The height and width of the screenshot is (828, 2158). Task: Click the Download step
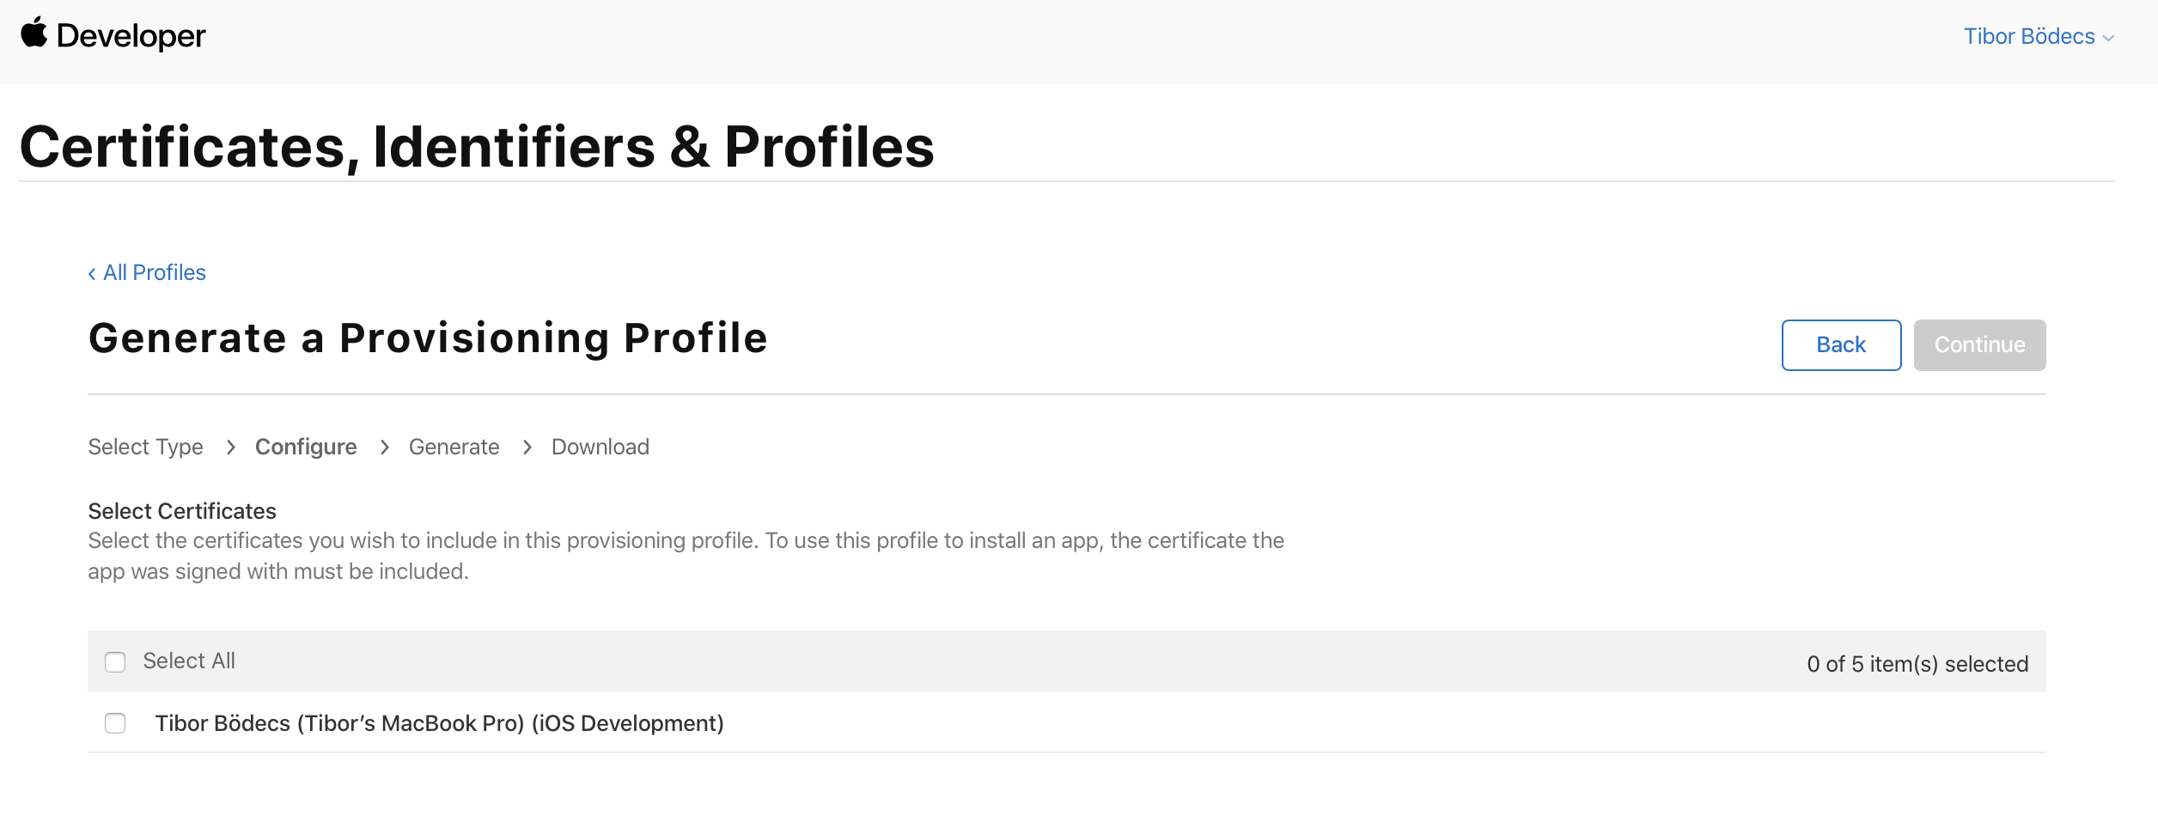click(x=600, y=447)
